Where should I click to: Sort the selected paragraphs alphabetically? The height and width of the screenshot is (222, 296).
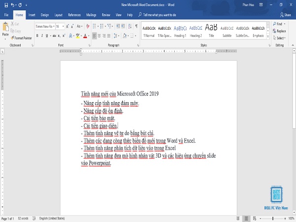[x=130, y=26]
